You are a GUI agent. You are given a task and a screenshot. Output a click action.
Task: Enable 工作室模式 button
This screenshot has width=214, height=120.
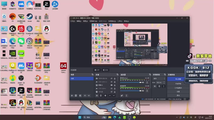pyautogui.click(x=178, y=88)
